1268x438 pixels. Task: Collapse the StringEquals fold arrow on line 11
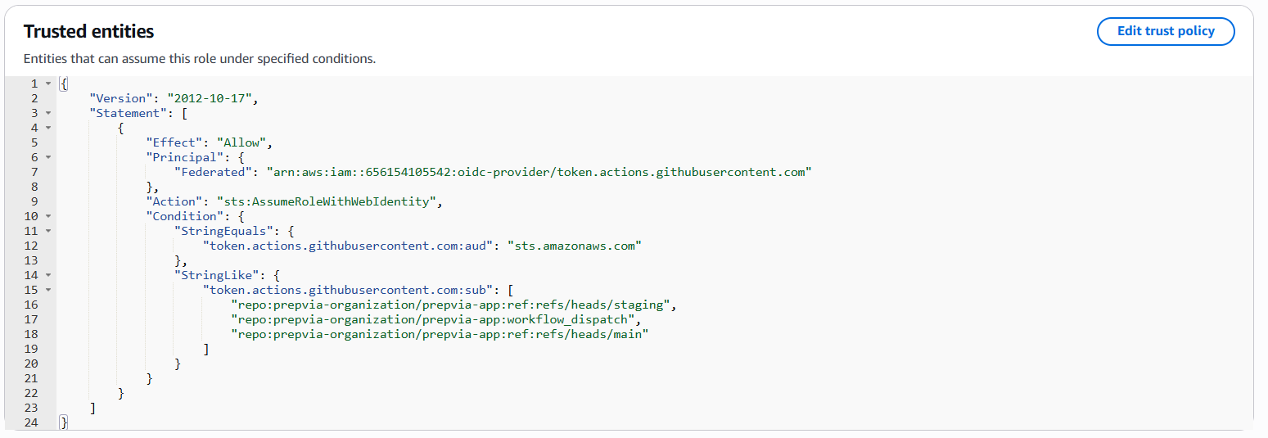coord(48,231)
